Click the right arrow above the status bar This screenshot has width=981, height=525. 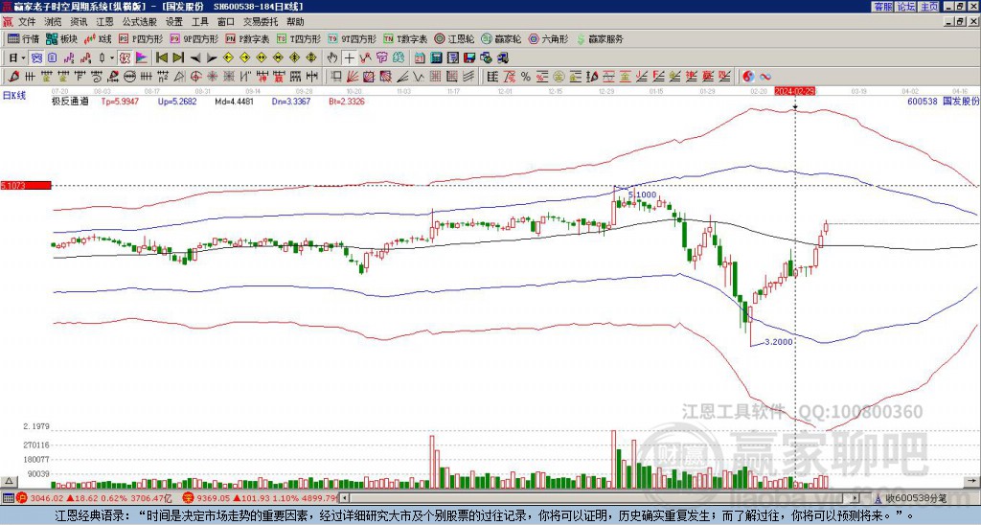pyautogui.click(x=971, y=481)
